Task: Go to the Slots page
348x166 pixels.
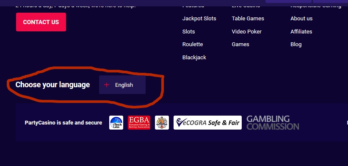Action: click(x=188, y=31)
